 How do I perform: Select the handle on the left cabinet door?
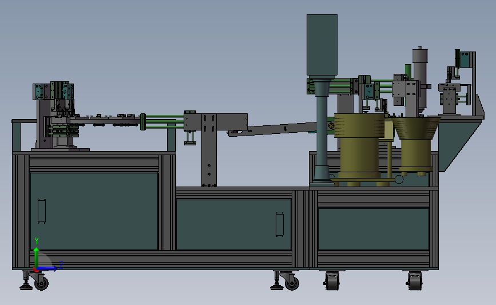click(42, 211)
